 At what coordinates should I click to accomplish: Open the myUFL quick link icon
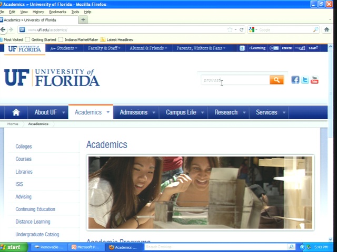[300, 48]
